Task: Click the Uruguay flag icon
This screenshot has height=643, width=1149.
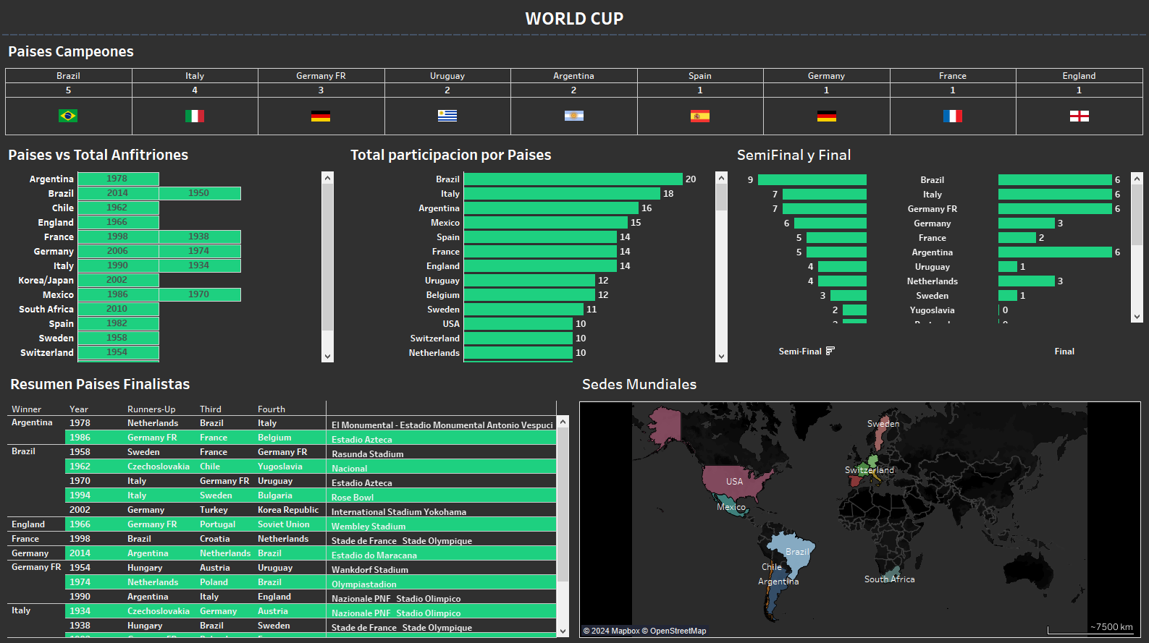Action: (x=447, y=116)
